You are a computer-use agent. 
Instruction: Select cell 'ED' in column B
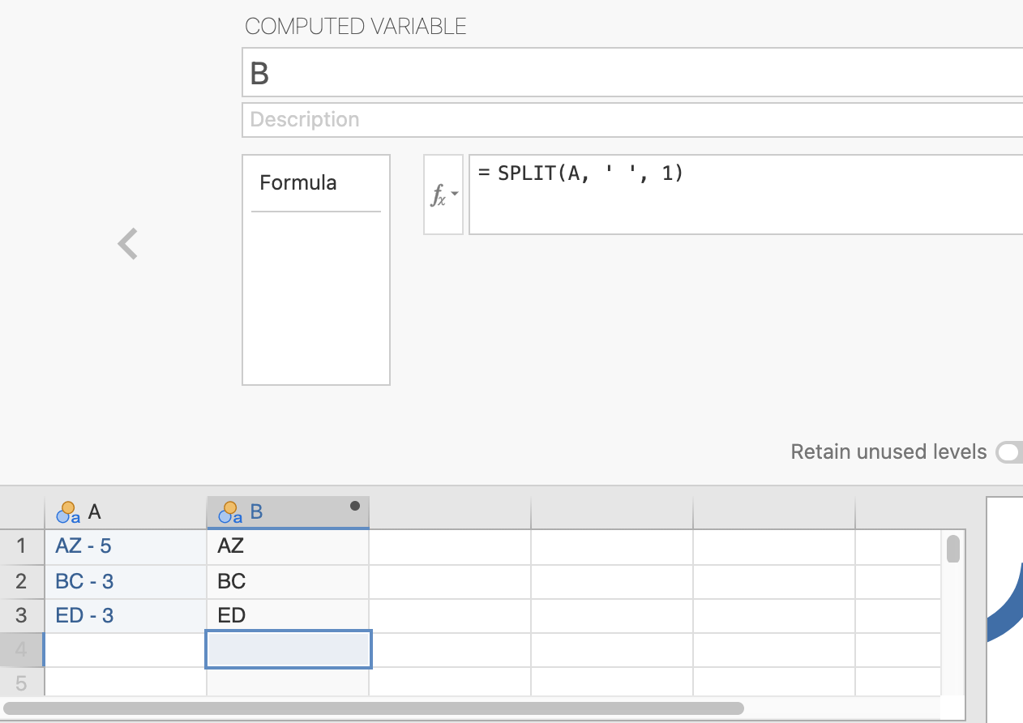coord(287,616)
